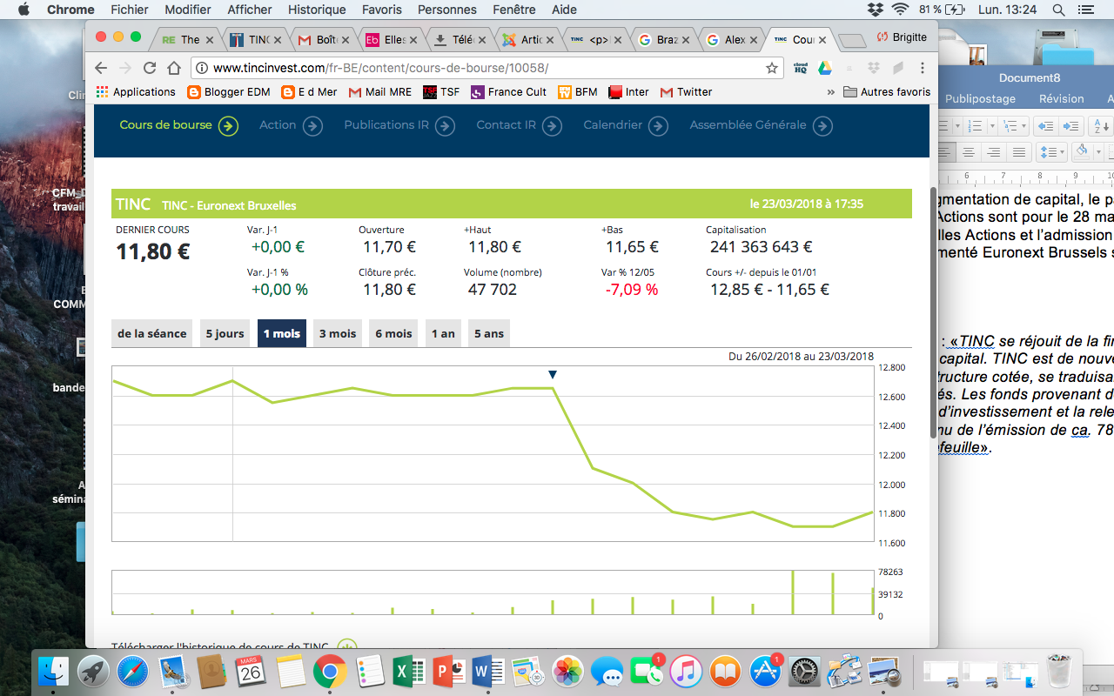Switch chart to "1 an" period
This screenshot has height=696, width=1114.
point(442,333)
